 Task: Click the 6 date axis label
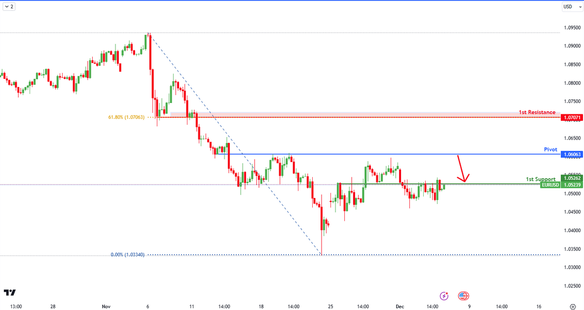(148, 307)
